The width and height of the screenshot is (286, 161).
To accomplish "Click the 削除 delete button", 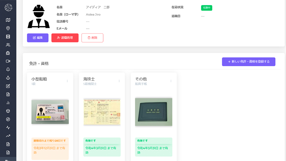I will point(92,38).
